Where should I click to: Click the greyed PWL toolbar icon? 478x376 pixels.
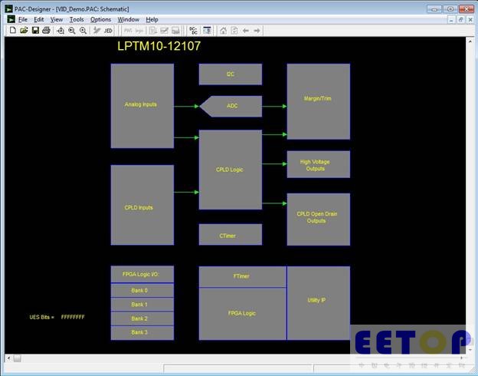pyautogui.click(x=128, y=31)
